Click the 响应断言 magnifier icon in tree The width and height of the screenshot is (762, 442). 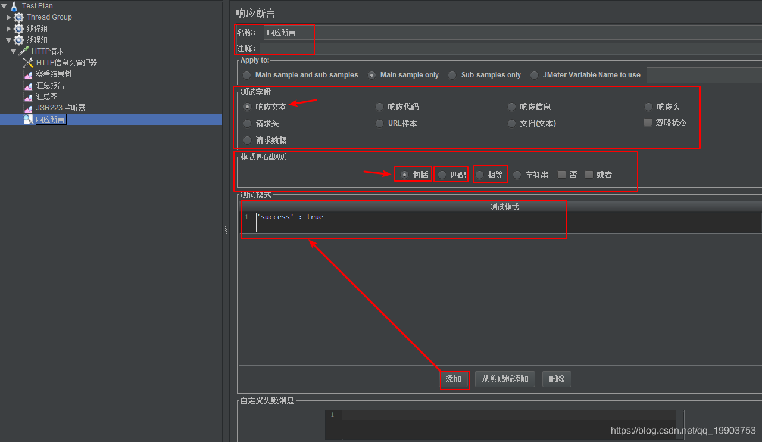point(28,119)
